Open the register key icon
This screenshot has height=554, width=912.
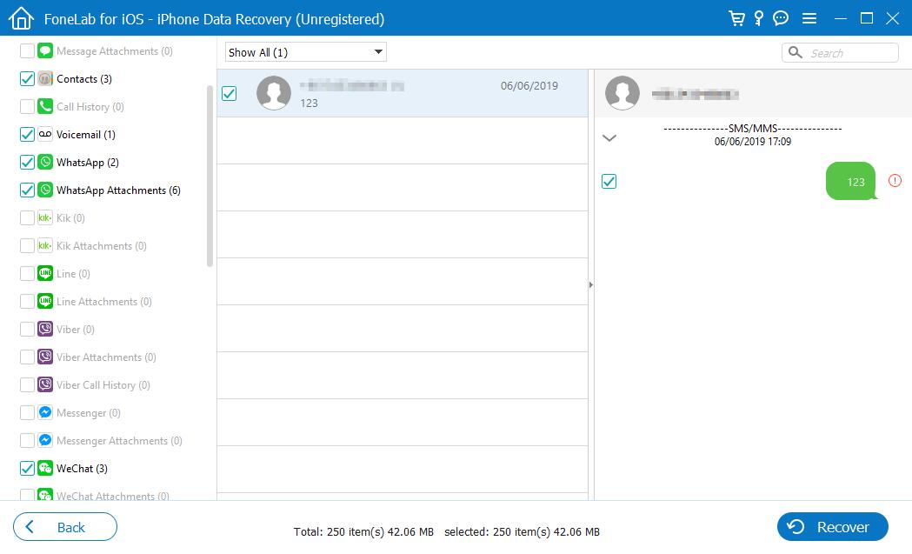[x=758, y=18]
